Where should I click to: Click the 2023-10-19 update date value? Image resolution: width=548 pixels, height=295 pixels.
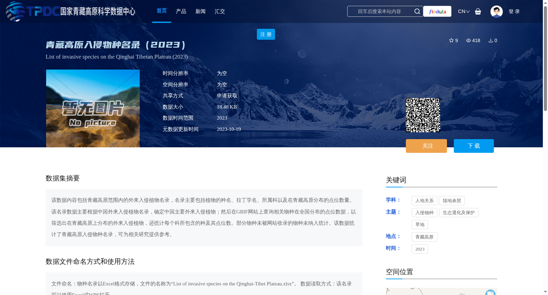pyautogui.click(x=229, y=129)
